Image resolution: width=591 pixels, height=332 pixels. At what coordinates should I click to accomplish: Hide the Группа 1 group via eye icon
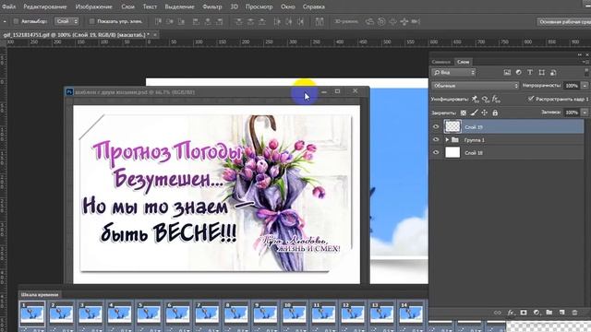pyautogui.click(x=436, y=139)
